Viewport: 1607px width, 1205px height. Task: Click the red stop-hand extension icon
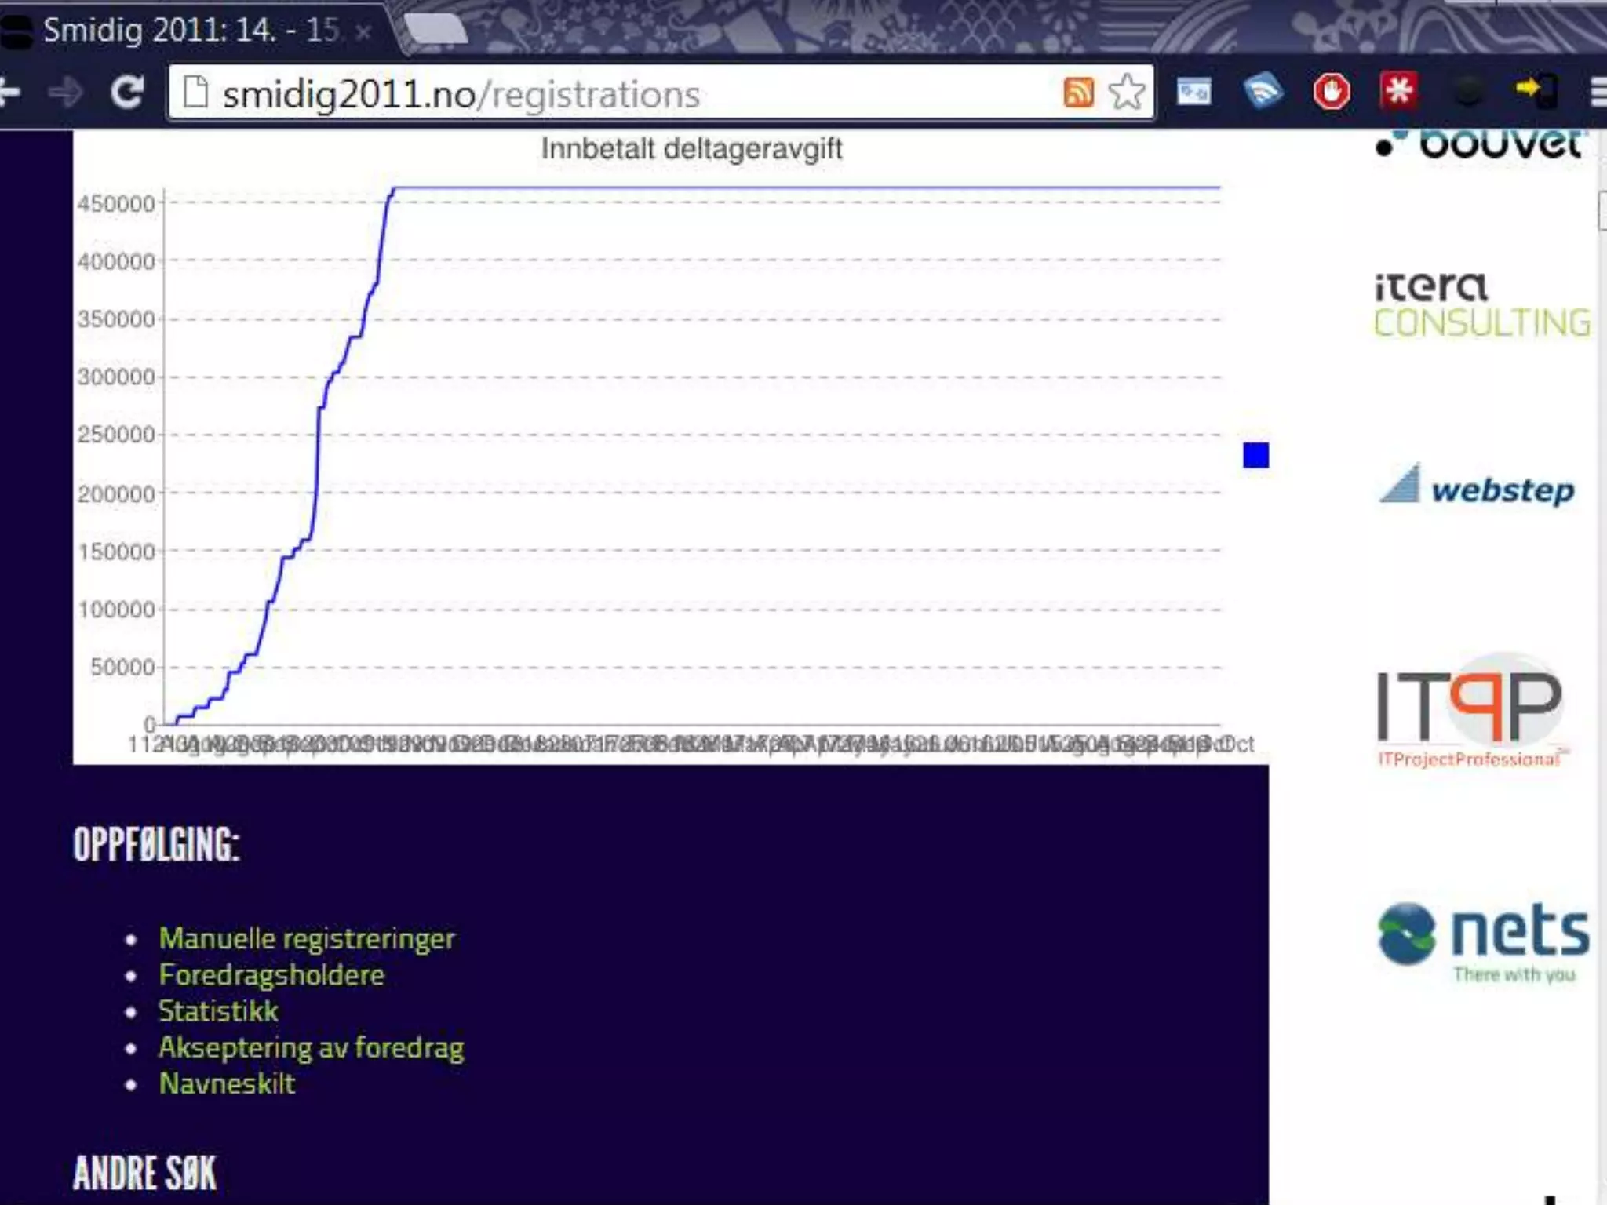(1332, 92)
